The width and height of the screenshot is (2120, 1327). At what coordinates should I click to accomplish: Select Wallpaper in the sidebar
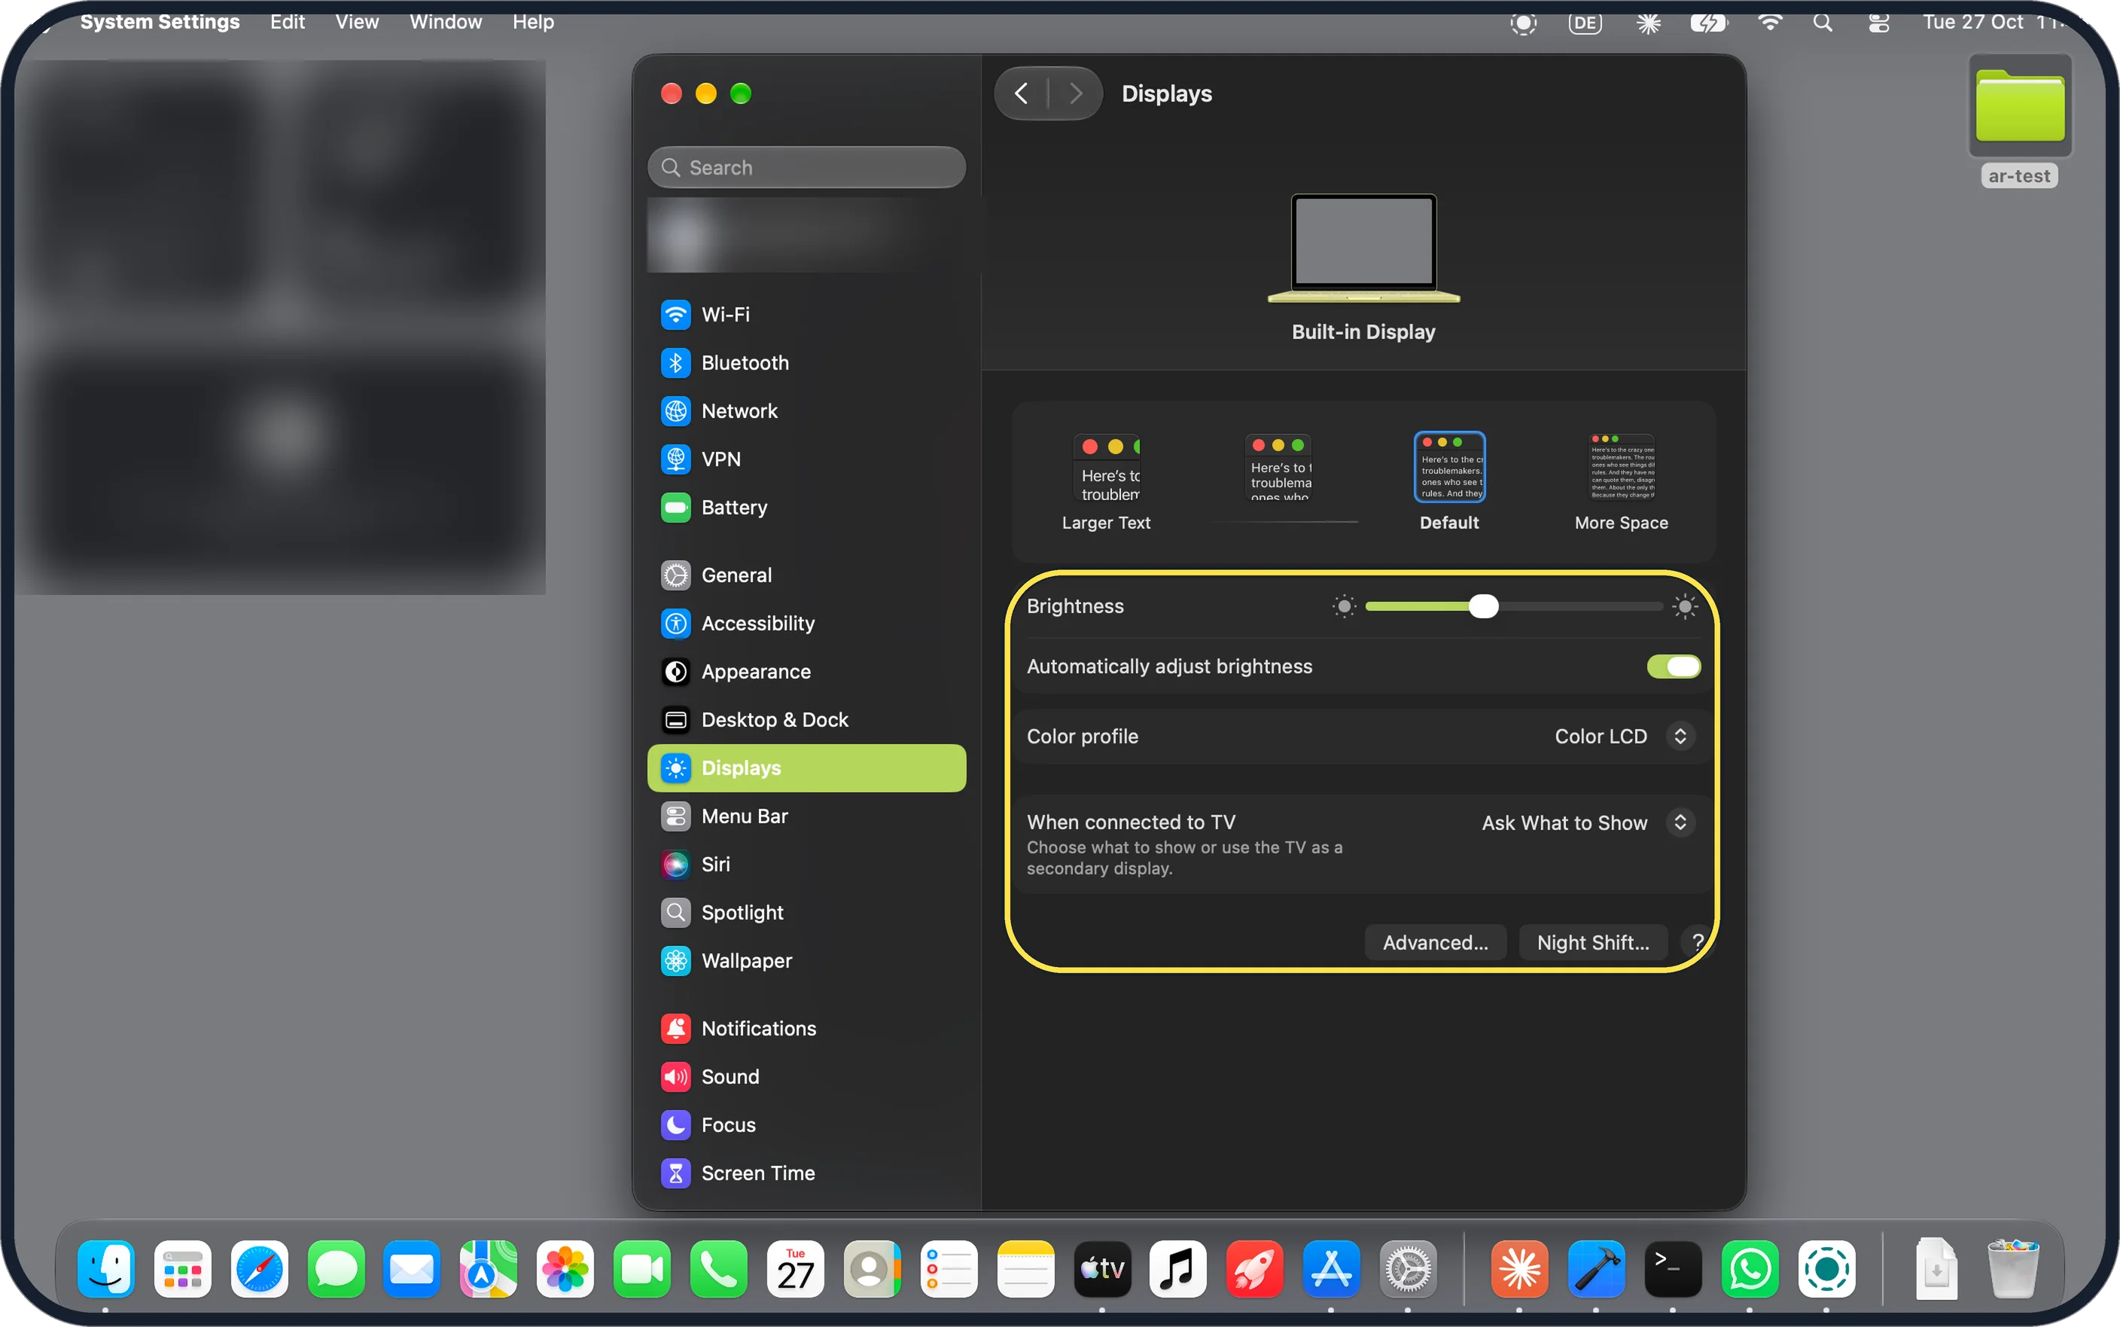806,961
